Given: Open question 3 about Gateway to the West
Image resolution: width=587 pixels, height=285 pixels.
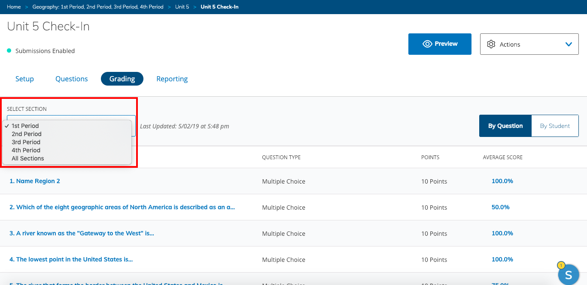Looking at the screenshot, I should pos(82,233).
